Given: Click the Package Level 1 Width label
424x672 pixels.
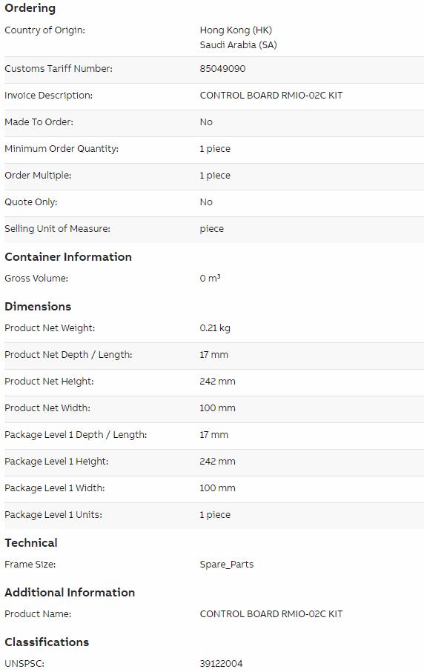Looking at the screenshot, I should pos(54,488).
